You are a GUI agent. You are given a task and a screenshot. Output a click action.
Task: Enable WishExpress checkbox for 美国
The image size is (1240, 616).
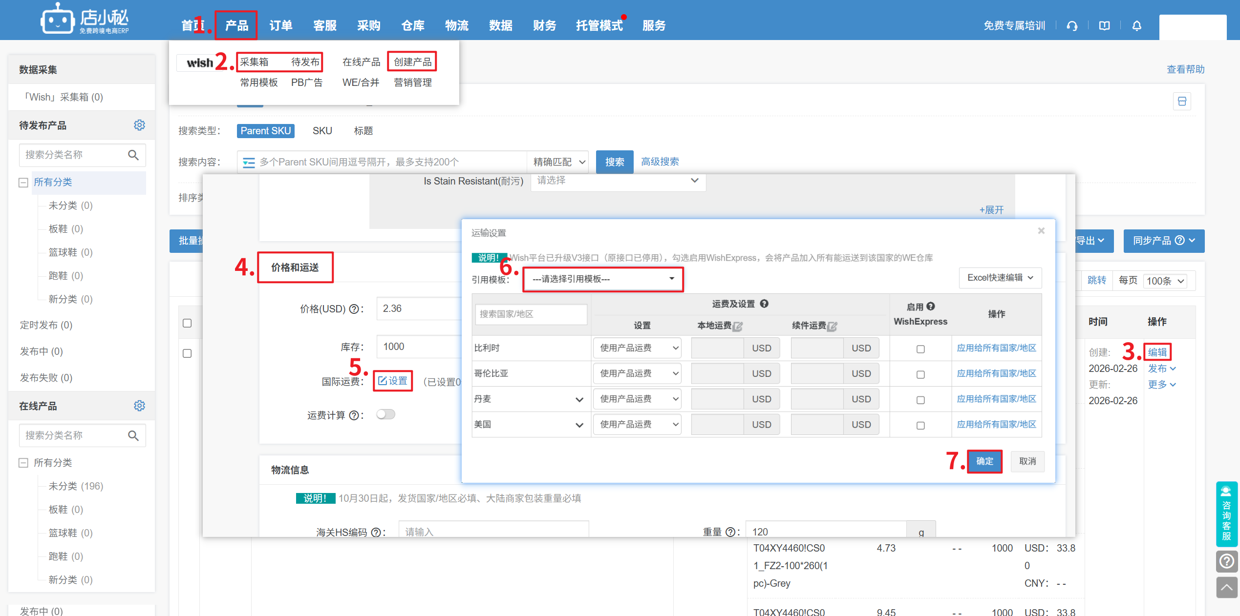[920, 425]
